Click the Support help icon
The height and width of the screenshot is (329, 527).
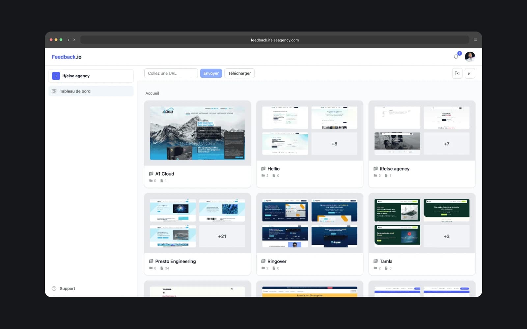pyautogui.click(x=54, y=289)
